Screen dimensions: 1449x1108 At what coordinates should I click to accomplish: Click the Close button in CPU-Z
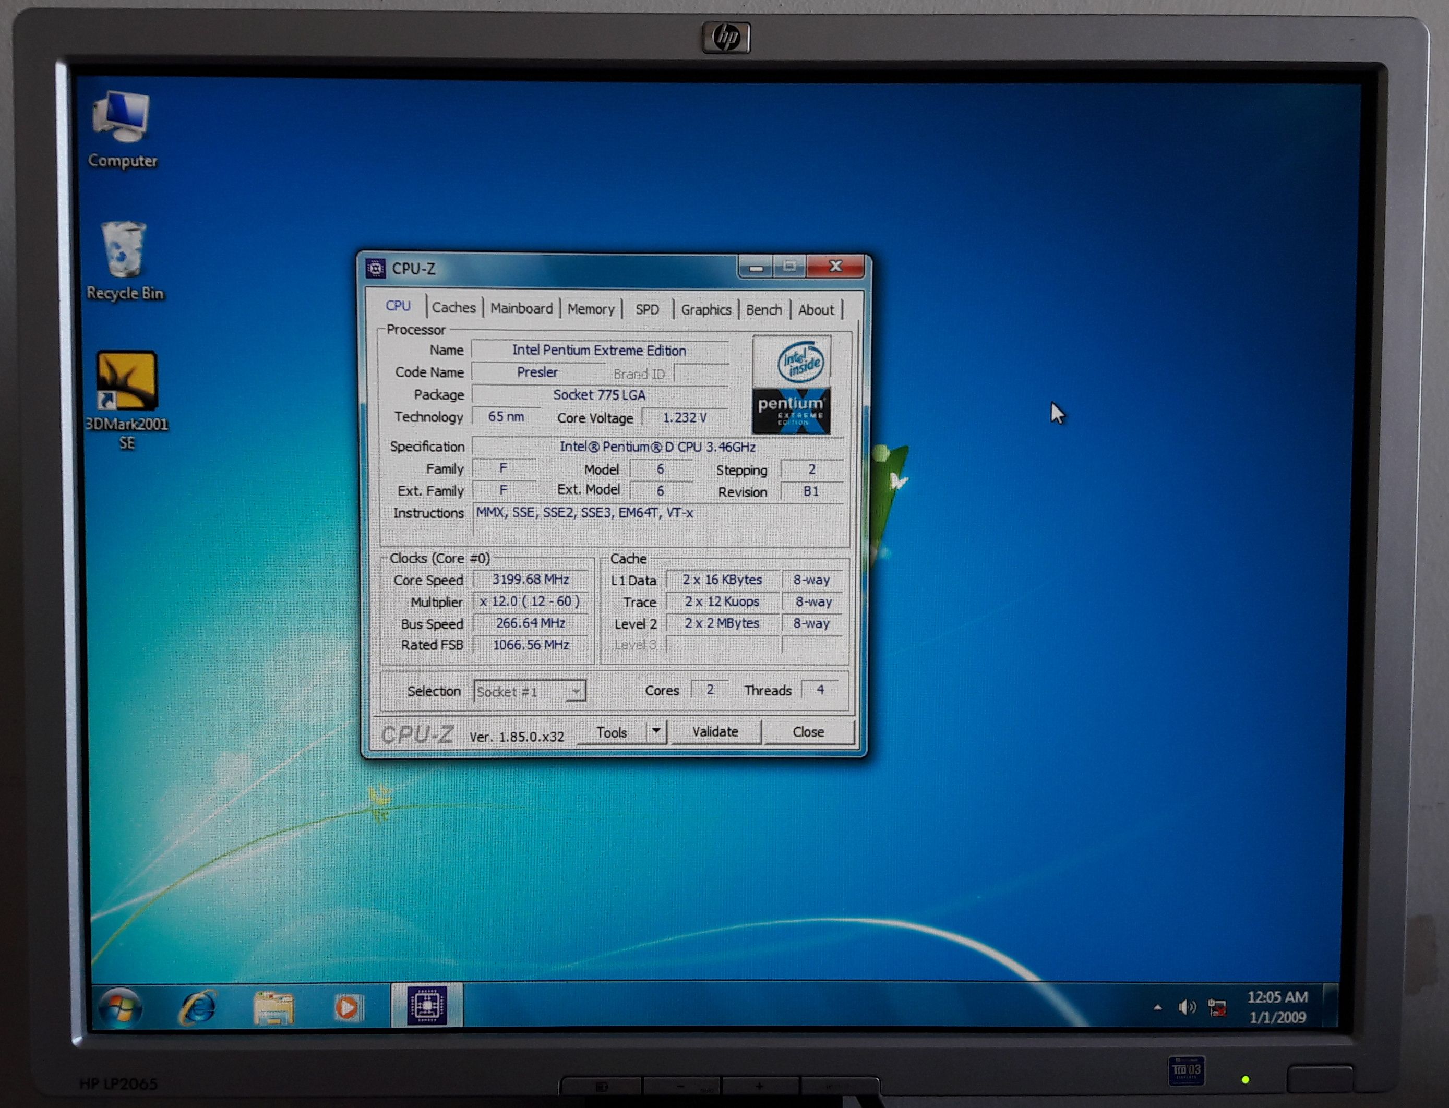click(809, 731)
